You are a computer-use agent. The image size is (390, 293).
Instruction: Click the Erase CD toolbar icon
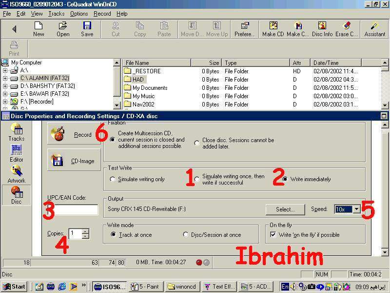[347, 26]
